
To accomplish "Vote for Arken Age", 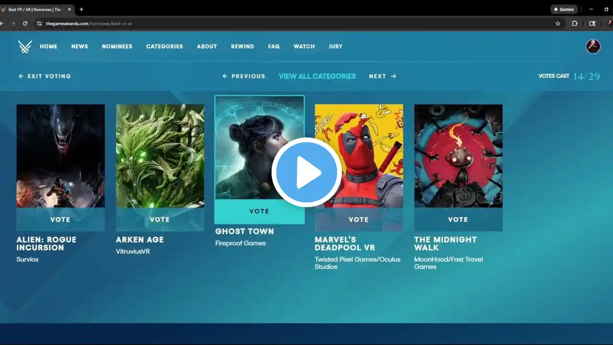I will click(x=160, y=219).
